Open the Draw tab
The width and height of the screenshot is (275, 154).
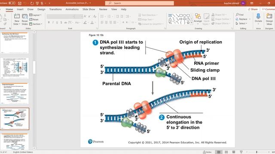click(31, 9)
